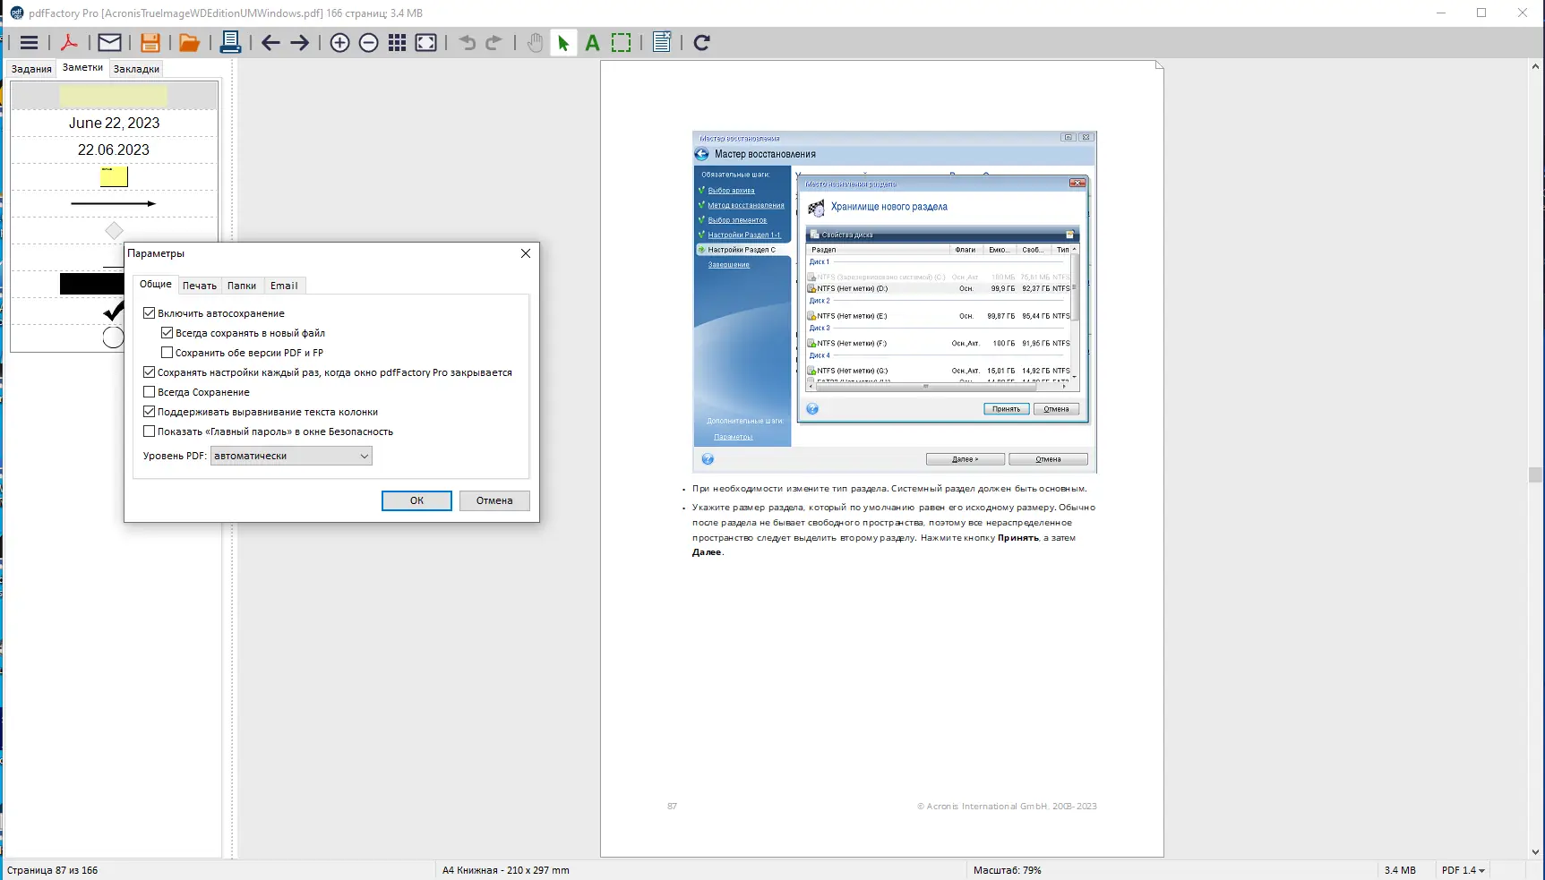Click the vertical scrollbar thumb
1545x880 pixels.
pos(1536,474)
